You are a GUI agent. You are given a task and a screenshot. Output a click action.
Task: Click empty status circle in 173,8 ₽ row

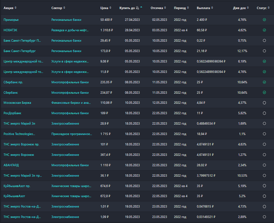[264, 51]
